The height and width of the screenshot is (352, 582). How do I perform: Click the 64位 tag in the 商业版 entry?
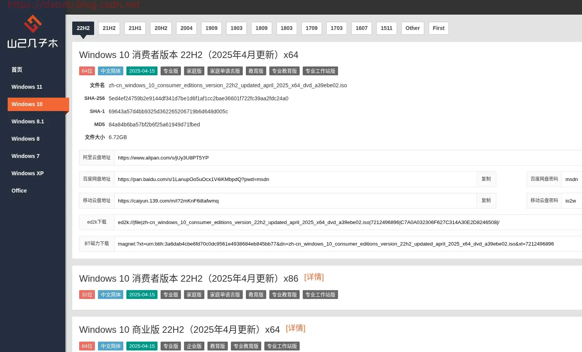(87, 346)
